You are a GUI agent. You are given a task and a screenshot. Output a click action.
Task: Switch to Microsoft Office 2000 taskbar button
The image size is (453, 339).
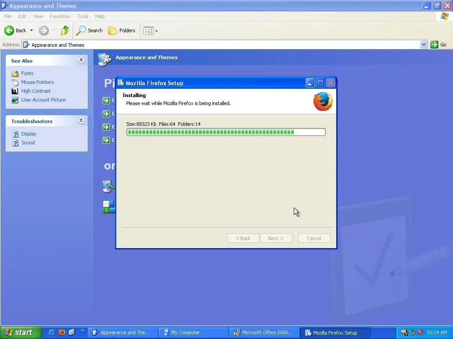click(265, 332)
